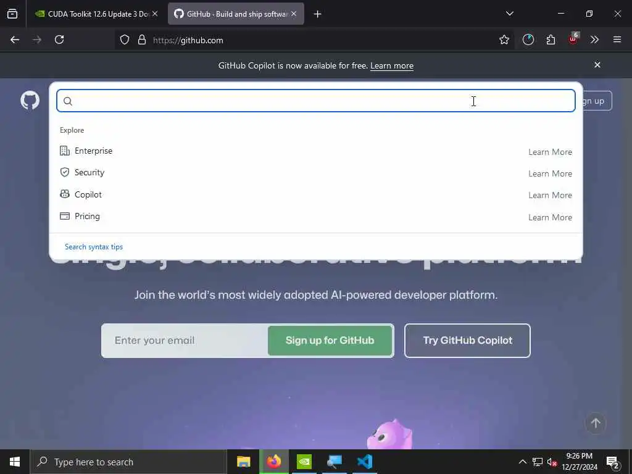Open File Explorer from taskbar
The height and width of the screenshot is (474, 632).
coord(243,462)
